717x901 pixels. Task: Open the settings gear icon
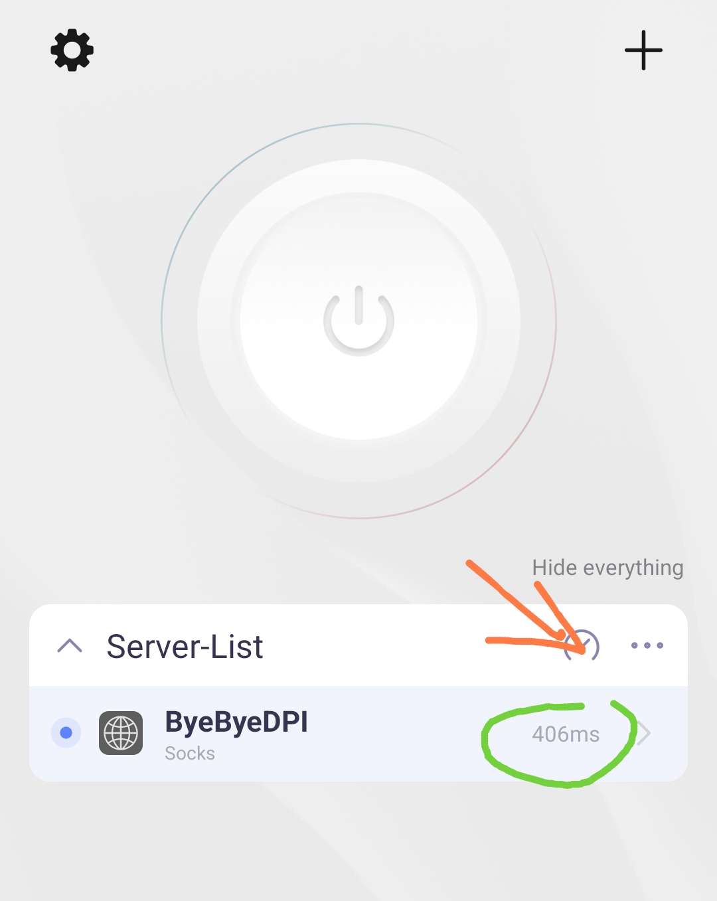tap(72, 50)
